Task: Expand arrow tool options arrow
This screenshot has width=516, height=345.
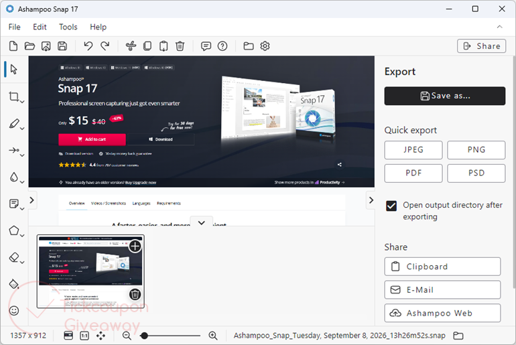Action: 22,155
